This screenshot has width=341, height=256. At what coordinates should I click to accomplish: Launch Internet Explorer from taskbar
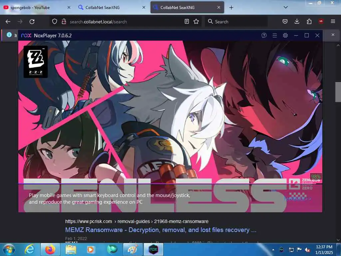pos(30,249)
